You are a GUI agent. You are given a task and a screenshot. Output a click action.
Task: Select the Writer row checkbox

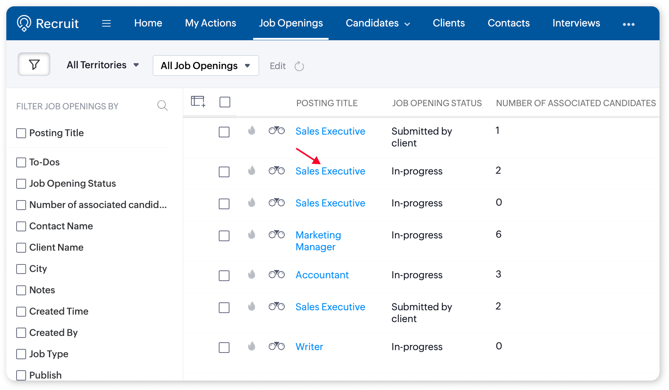click(224, 347)
